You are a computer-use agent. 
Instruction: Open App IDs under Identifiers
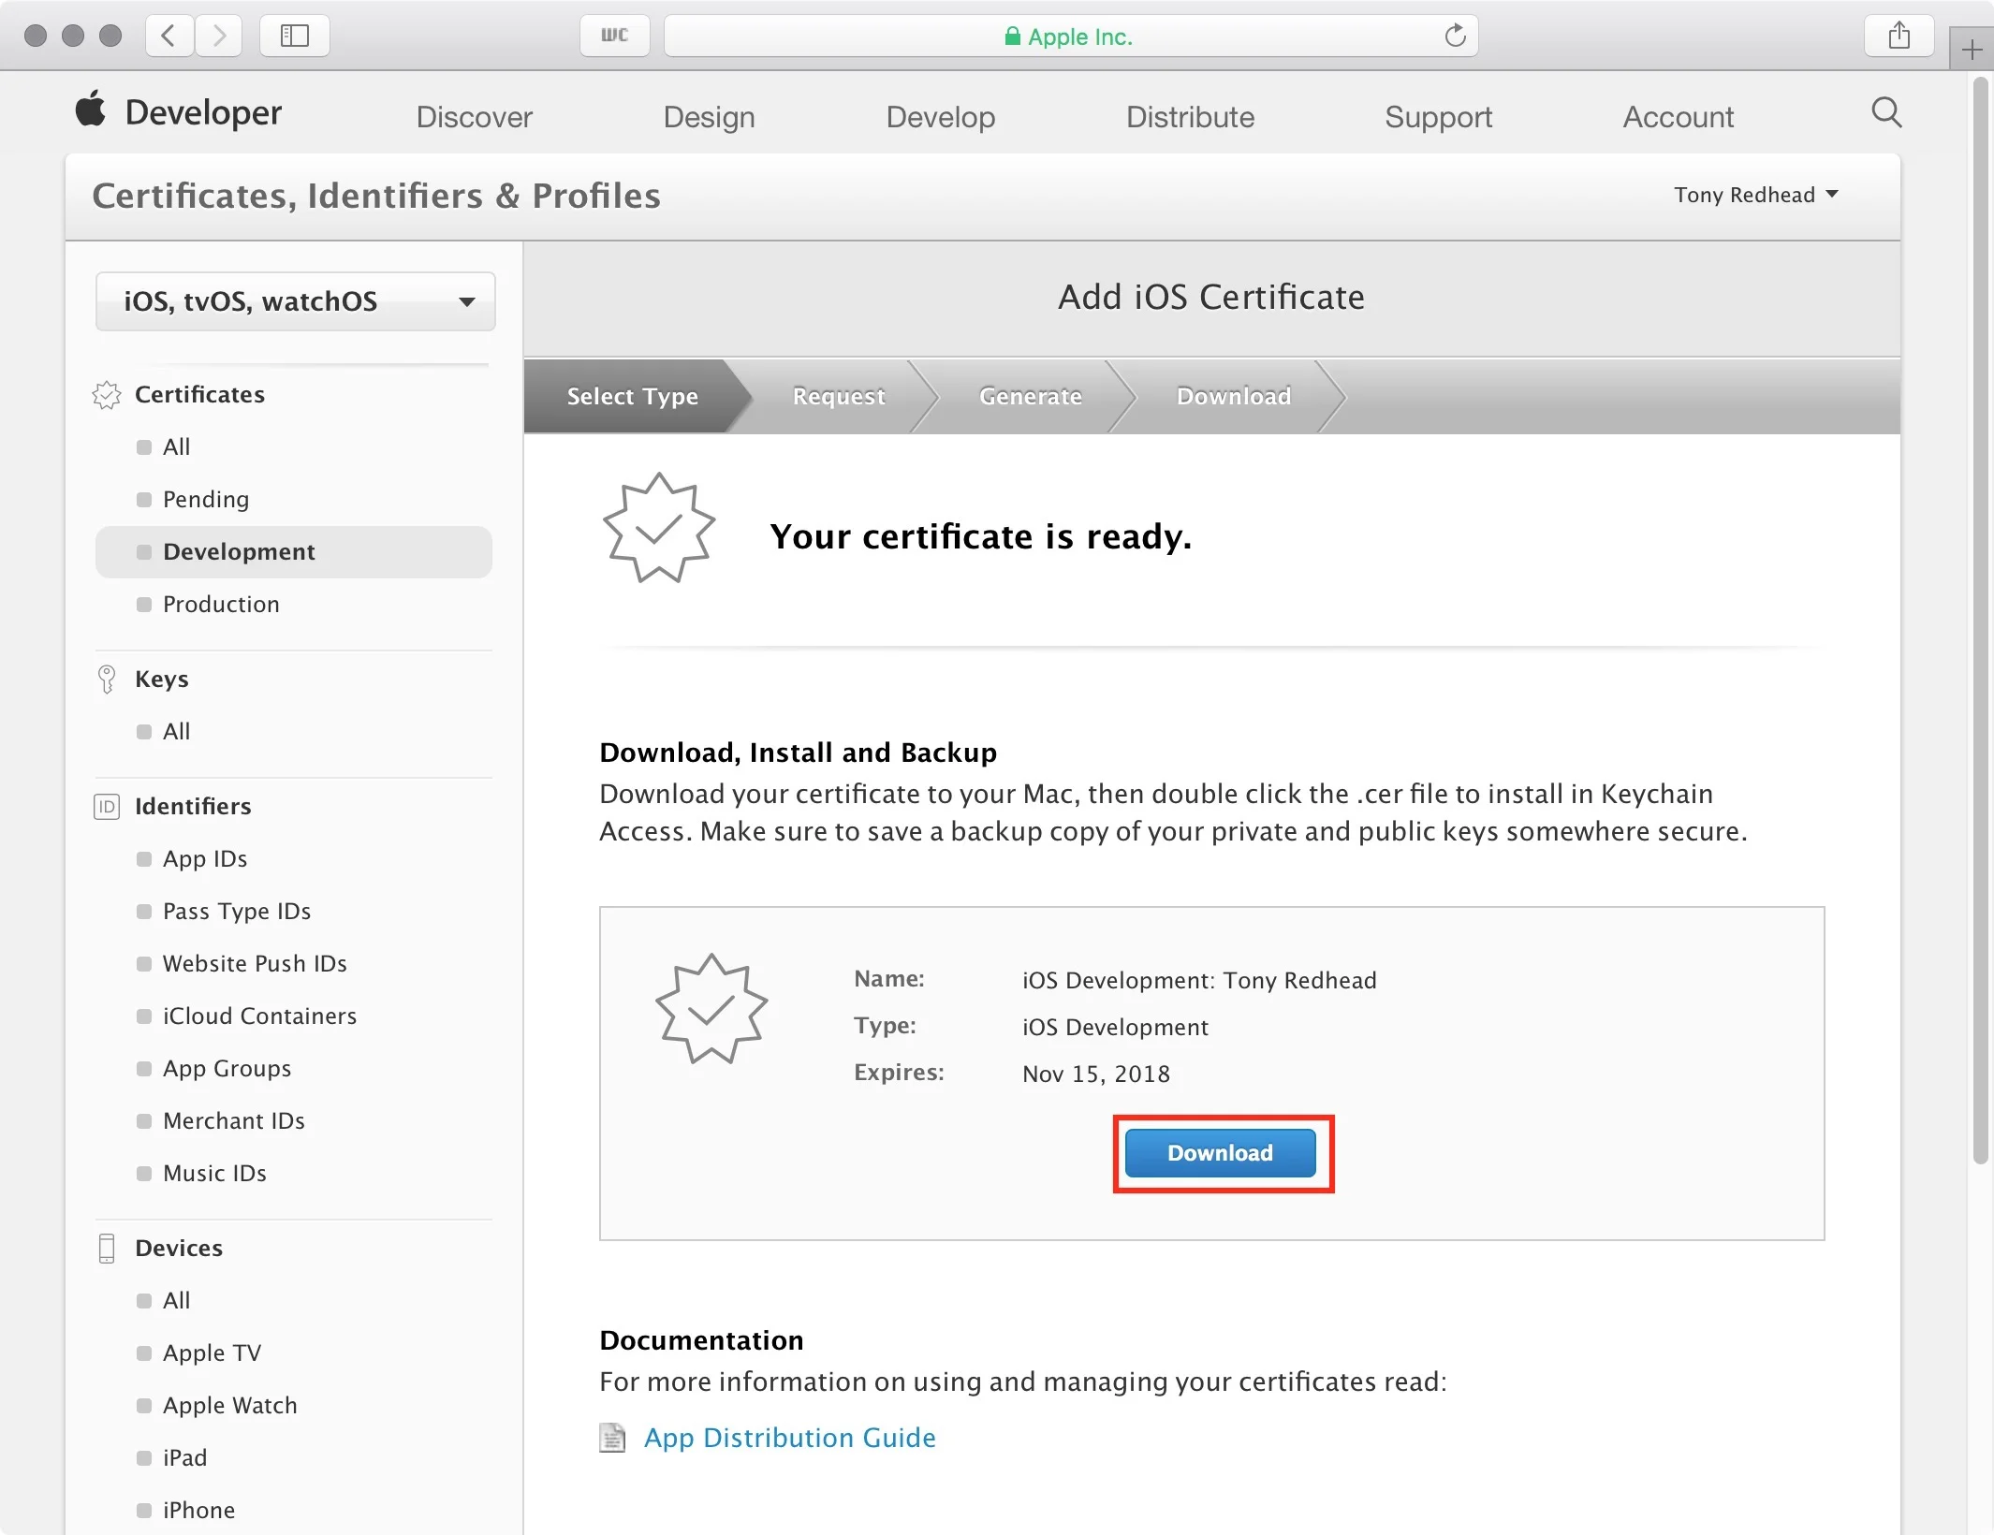click(205, 858)
